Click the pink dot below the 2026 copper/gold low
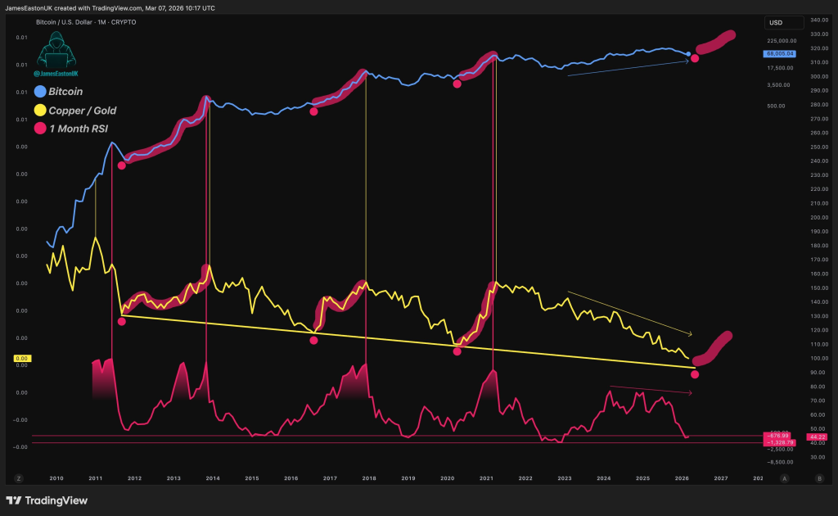The image size is (838, 516). coord(695,374)
